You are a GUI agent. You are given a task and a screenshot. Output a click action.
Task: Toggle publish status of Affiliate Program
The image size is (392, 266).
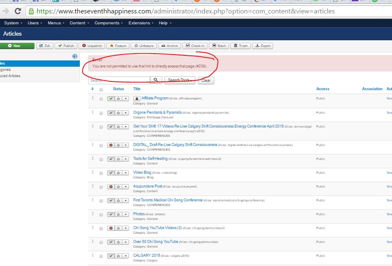[111, 99]
